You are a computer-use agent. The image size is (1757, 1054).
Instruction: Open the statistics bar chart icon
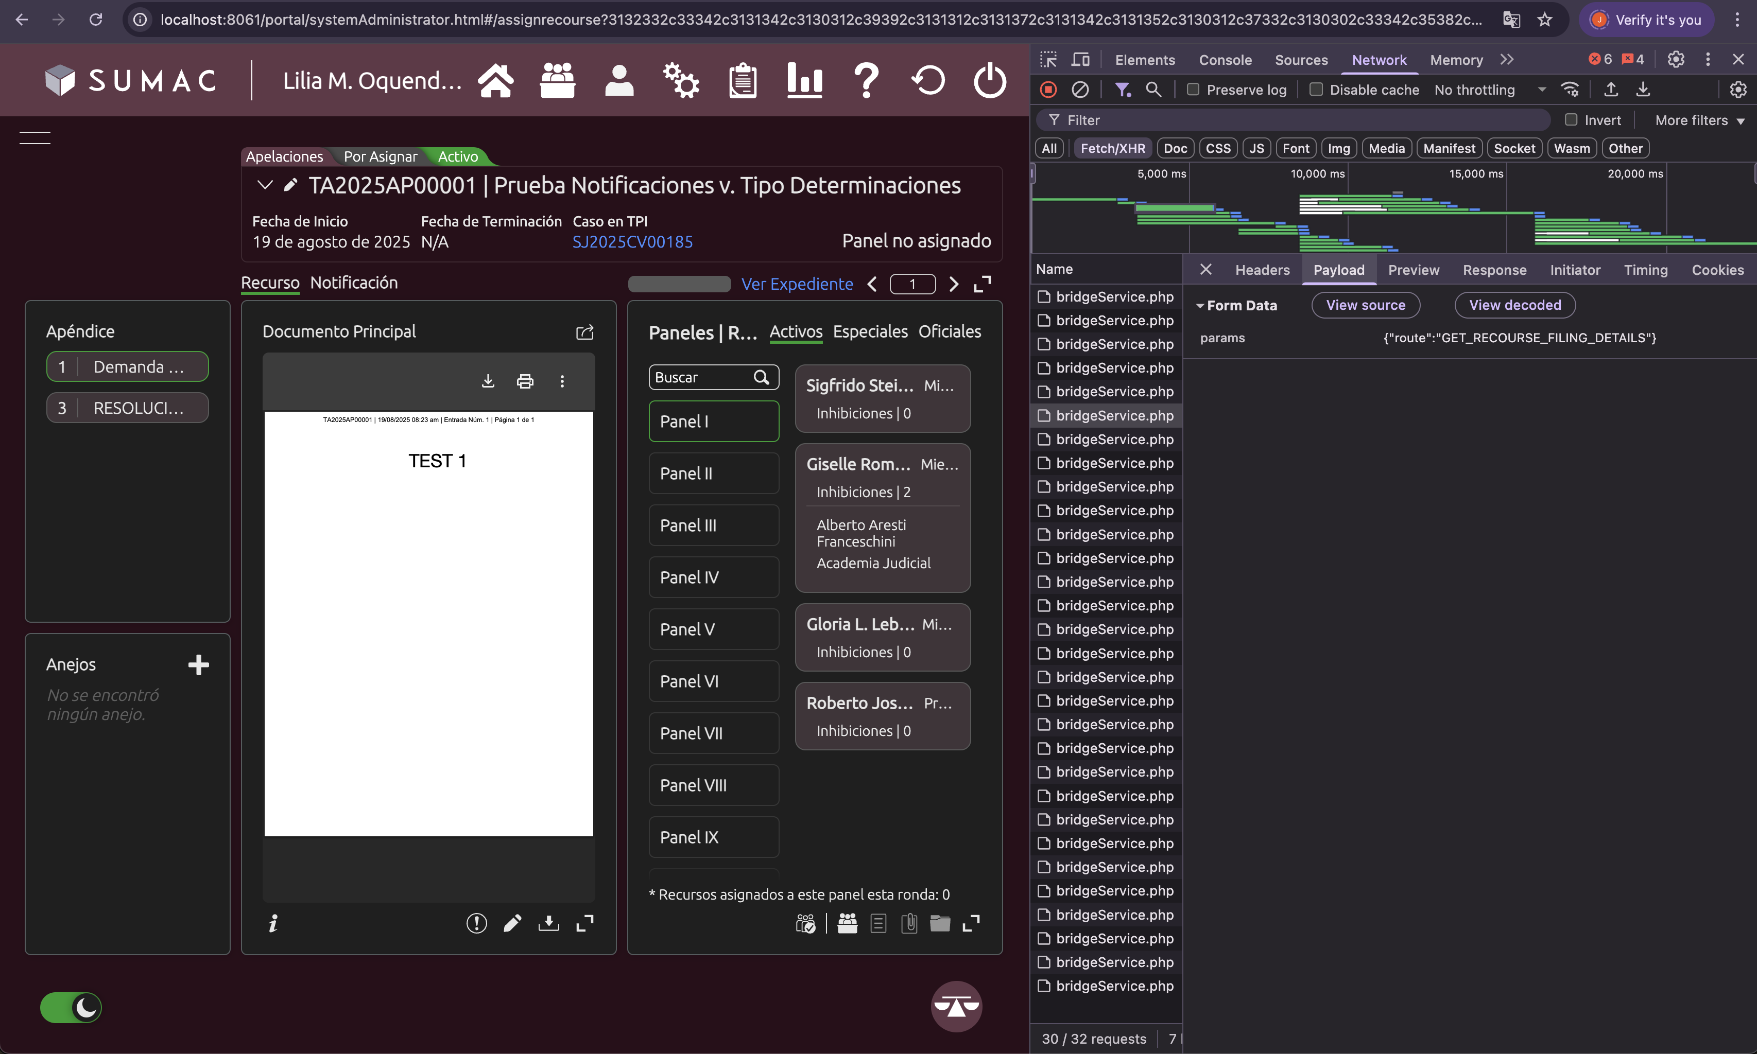coord(804,80)
